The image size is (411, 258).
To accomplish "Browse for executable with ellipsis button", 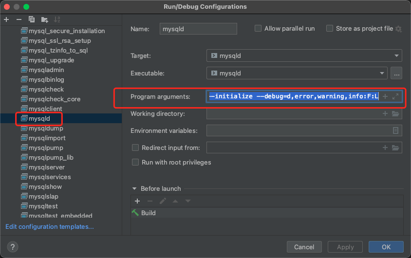I will (x=396, y=74).
